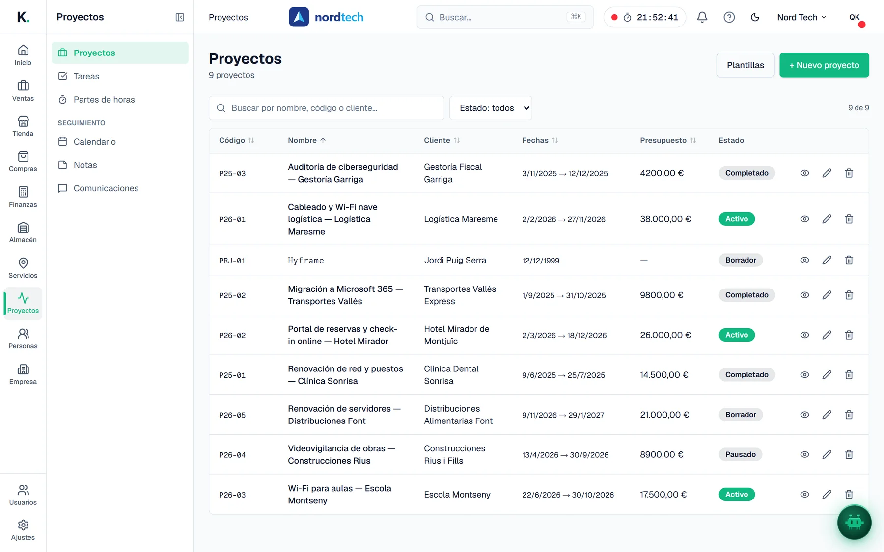Edit project P26-02 Hotel Mirador
The width and height of the screenshot is (884, 552).
coord(827,335)
